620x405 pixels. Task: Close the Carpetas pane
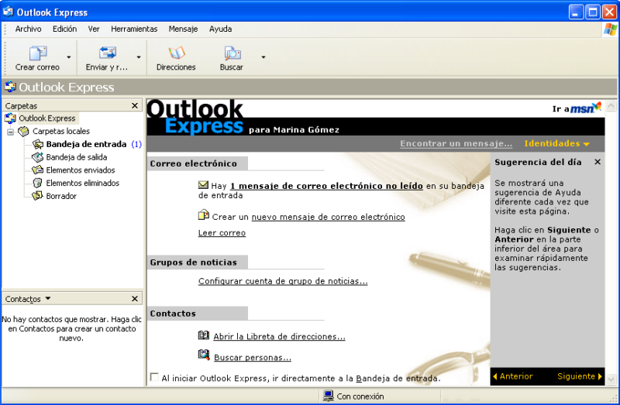tap(135, 106)
